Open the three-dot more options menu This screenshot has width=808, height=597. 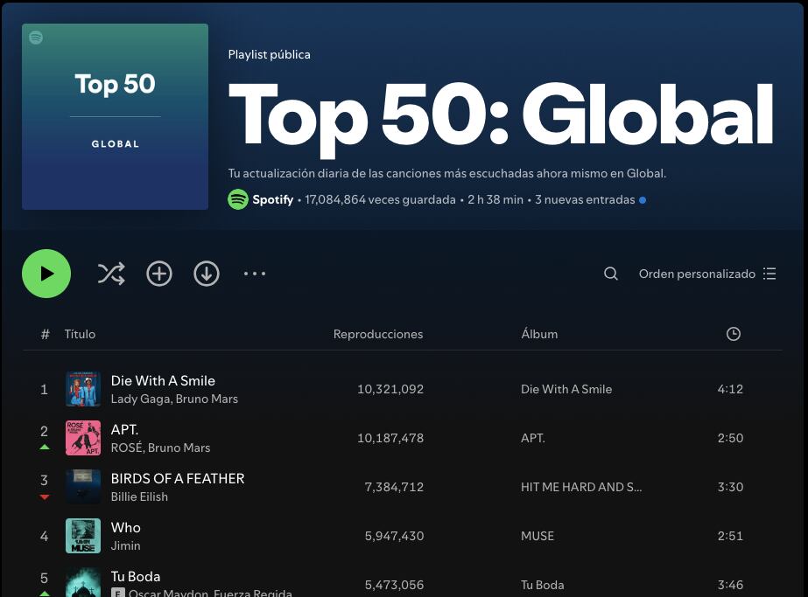tap(255, 274)
